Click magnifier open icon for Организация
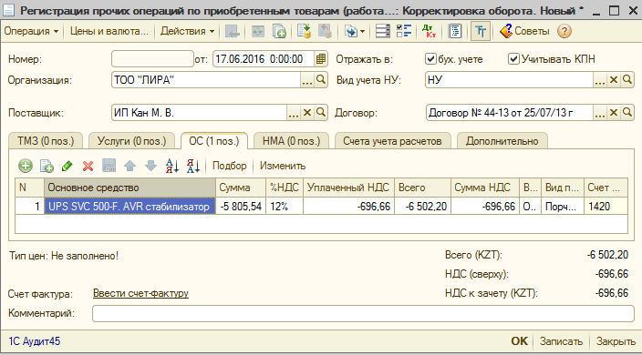 (321, 80)
